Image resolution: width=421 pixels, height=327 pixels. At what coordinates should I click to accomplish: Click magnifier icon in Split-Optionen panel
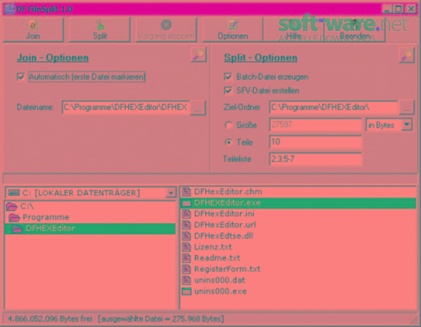pyautogui.click(x=407, y=55)
